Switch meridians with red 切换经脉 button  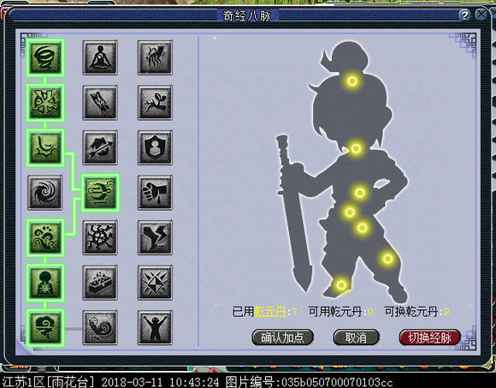click(430, 337)
